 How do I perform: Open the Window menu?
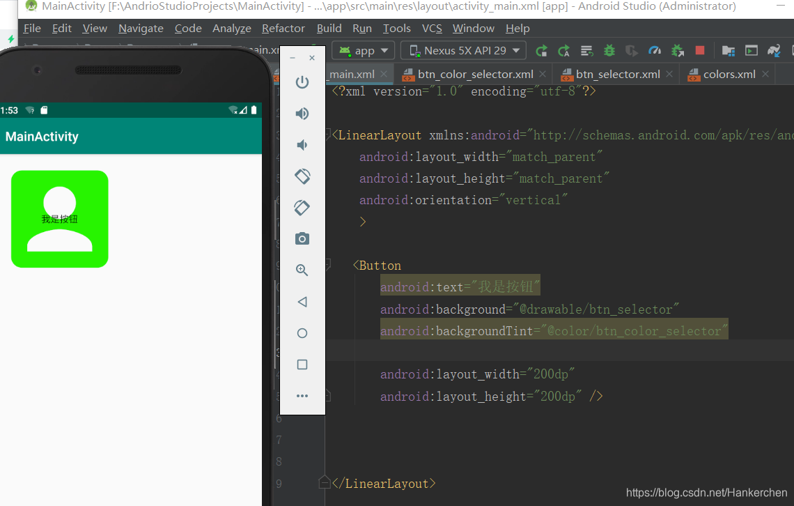coord(473,29)
